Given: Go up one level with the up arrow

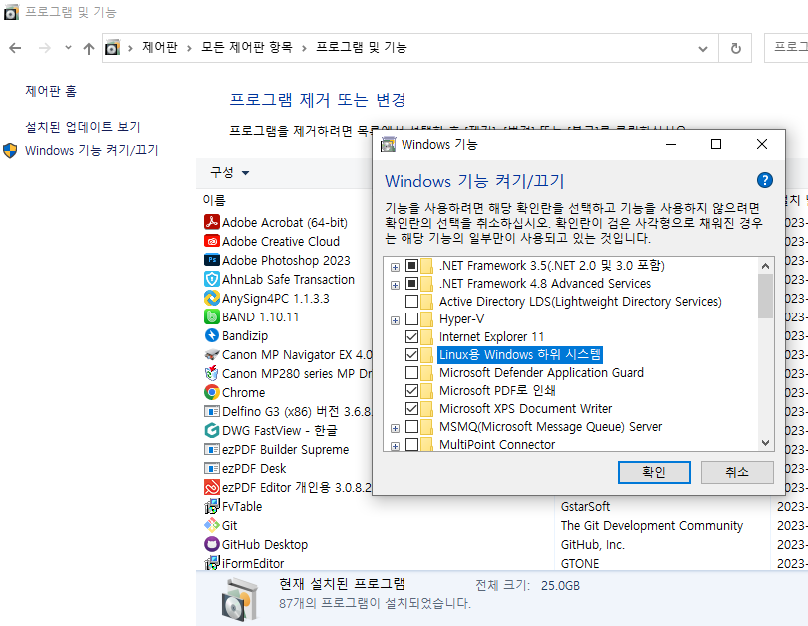Looking at the screenshot, I should click(89, 49).
